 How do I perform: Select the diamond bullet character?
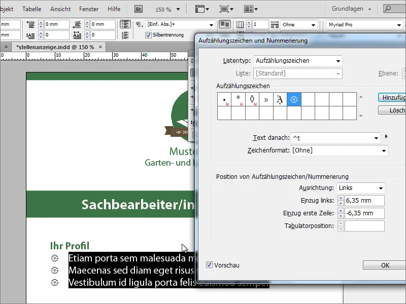(x=252, y=100)
